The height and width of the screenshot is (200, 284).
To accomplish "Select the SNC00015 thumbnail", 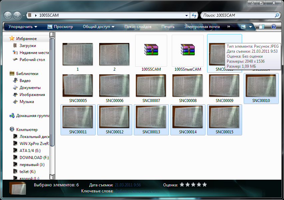I will pos(224,117).
